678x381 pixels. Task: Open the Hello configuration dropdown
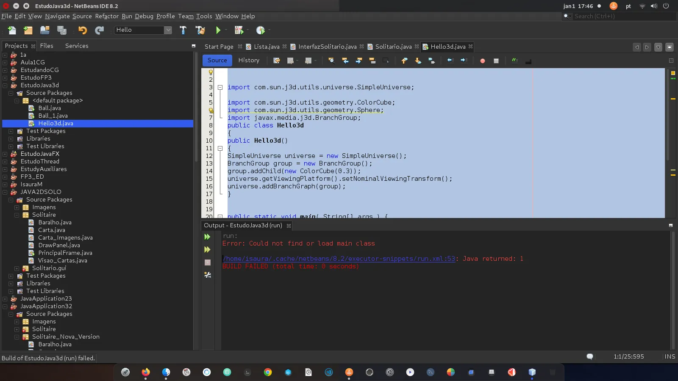[x=168, y=30]
